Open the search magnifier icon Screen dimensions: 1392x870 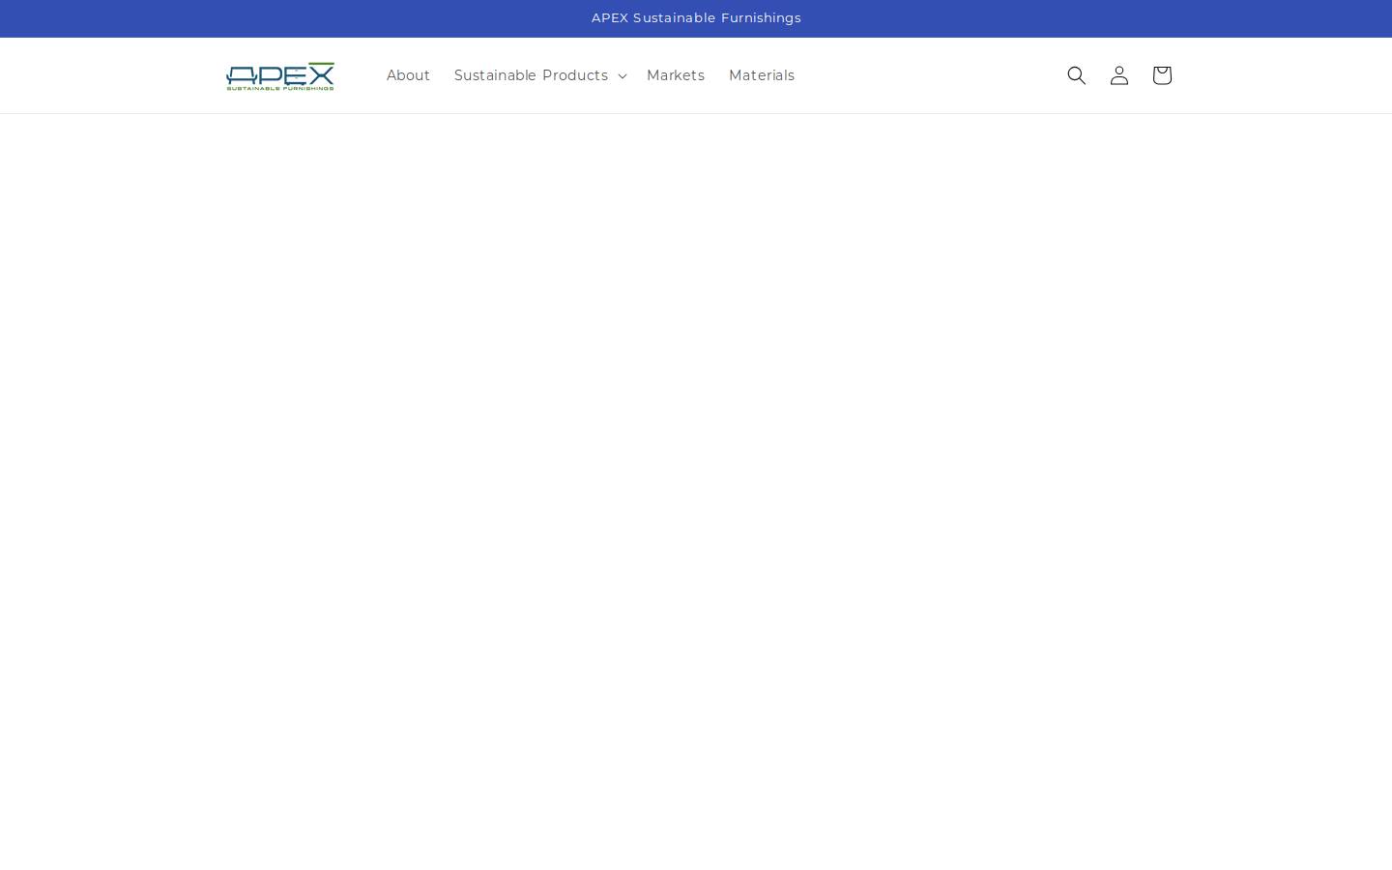click(1077, 75)
